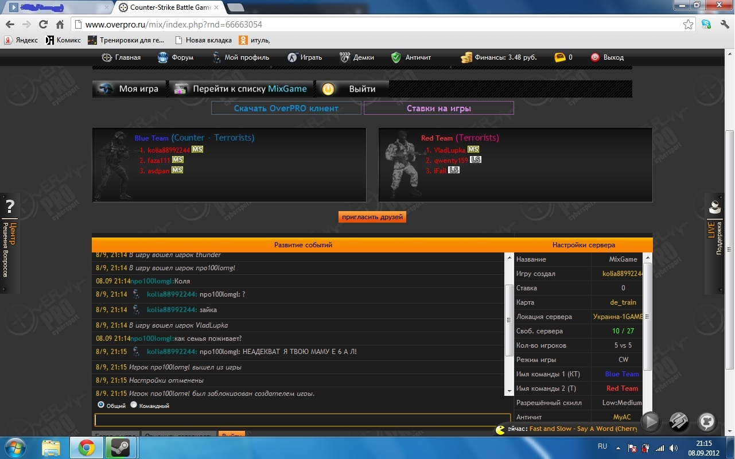Image resolution: width=735 pixels, height=459 pixels.
Task: Click the Ставки на игры button
Action: (439, 108)
